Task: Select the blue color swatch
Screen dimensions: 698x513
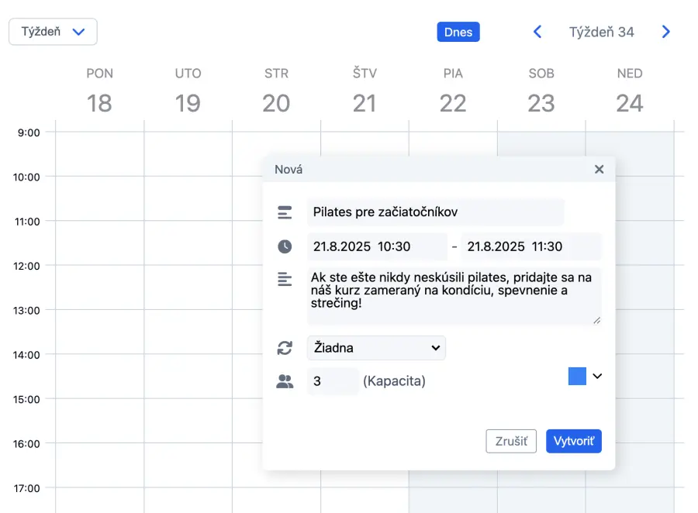Action: (x=577, y=376)
